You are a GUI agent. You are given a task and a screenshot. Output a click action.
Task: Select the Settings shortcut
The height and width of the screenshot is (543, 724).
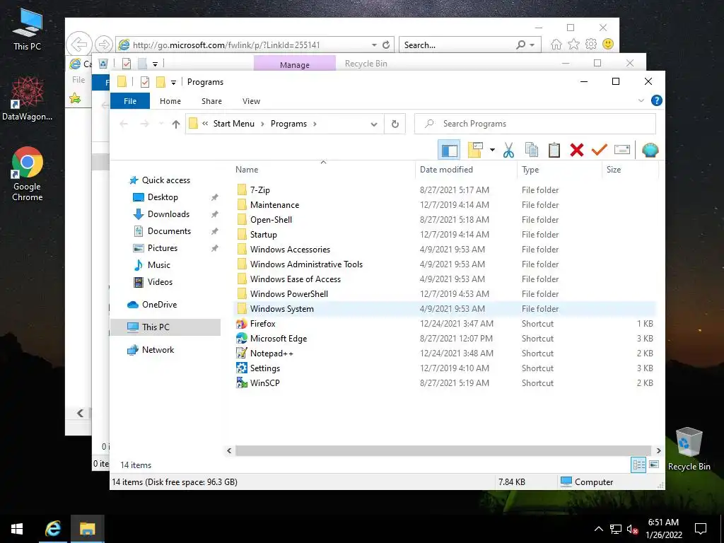(x=265, y=368)
